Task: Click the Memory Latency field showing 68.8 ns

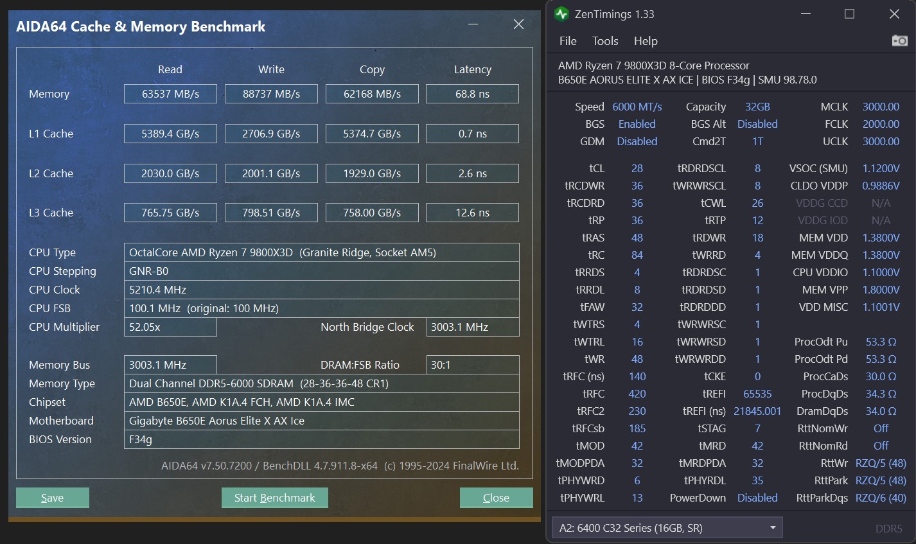Action: 472,93
